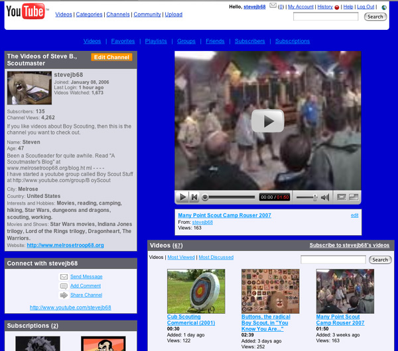
Task: Focus the header search input field
Action: (x=326, y=17)
